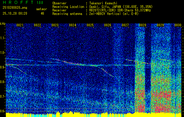Screen dimensions: 184x117
Task: Click the 0.8 kHz axis label
Action: [x=2, y=82]
